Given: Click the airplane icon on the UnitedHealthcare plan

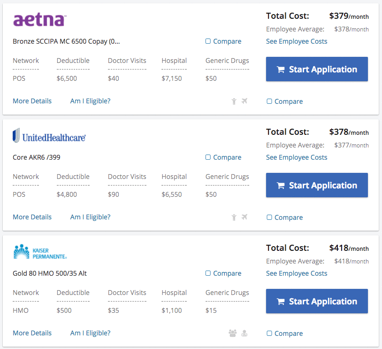Looking at the screenshot, I should point(244,217).
